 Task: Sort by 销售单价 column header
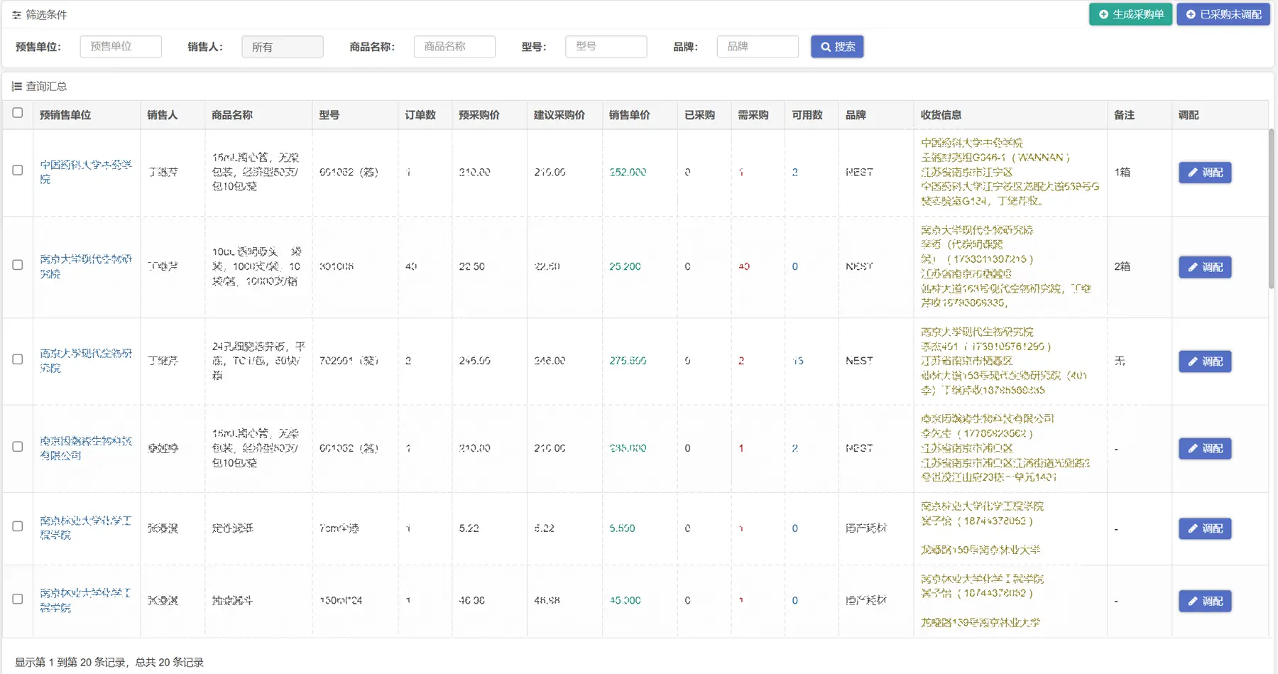(629, 115)
